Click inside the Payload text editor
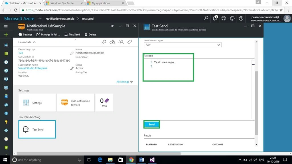This screenshot has height=164, width=292. [x=198, y=89]
